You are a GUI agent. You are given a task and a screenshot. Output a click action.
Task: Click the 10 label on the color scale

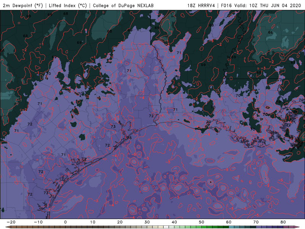coord(93,222)
